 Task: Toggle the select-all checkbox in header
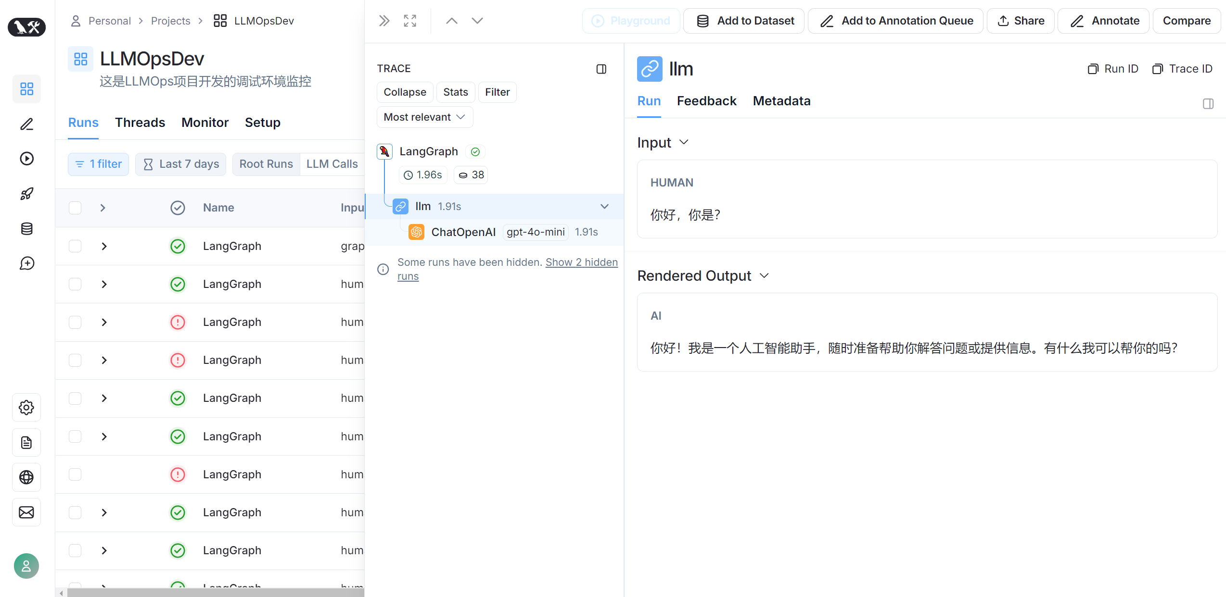click(75, 208)
